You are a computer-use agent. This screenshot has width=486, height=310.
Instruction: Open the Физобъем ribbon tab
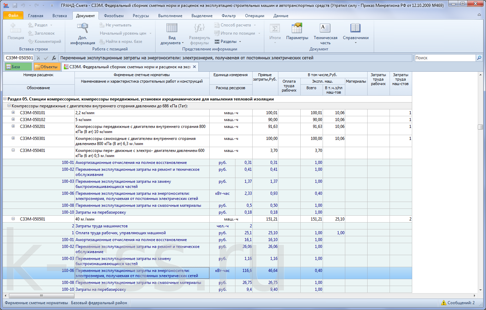click(x=114, y=16)
